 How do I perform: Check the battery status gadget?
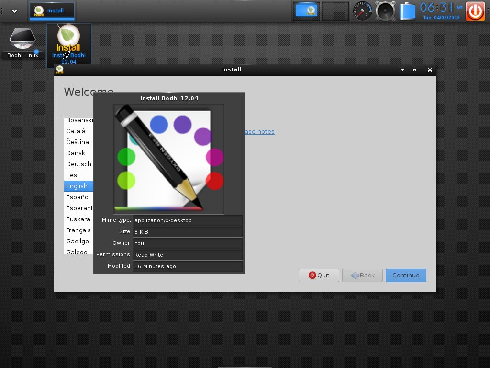408,11
